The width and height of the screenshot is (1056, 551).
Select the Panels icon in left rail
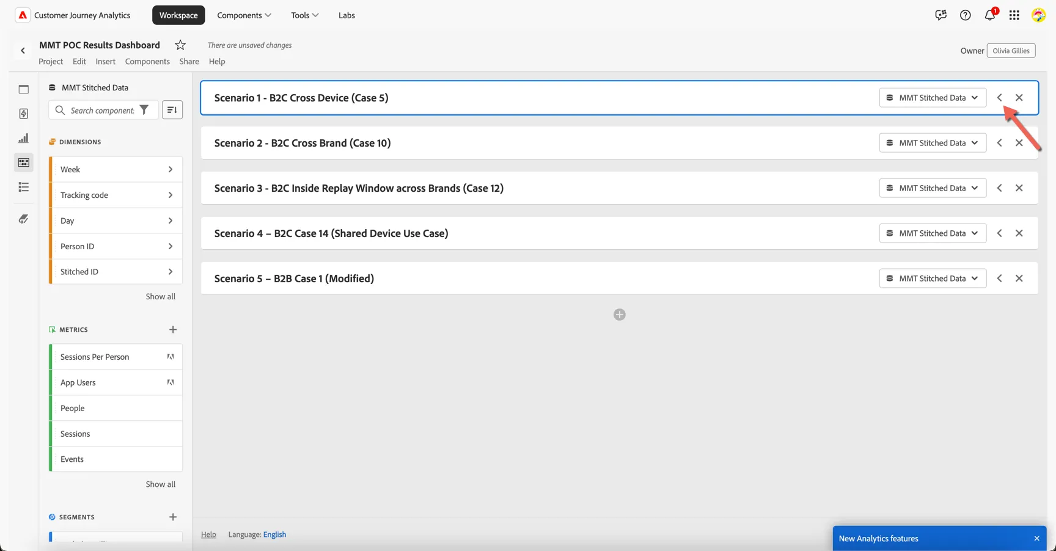24,89
